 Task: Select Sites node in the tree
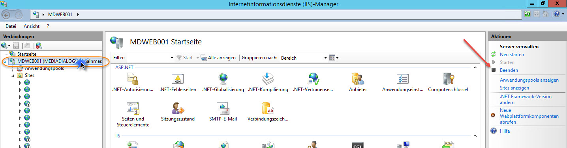[x=30, y=75]
